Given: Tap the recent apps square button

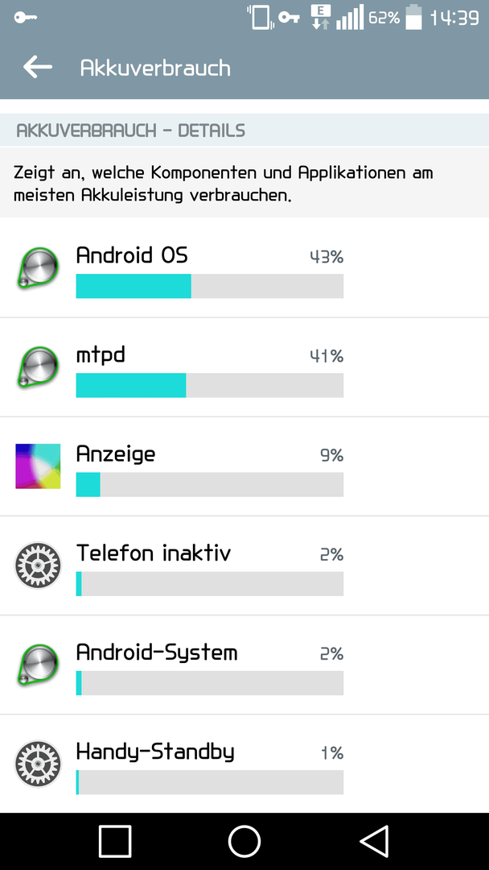Looking at the screenshot, I should point(115,842).
